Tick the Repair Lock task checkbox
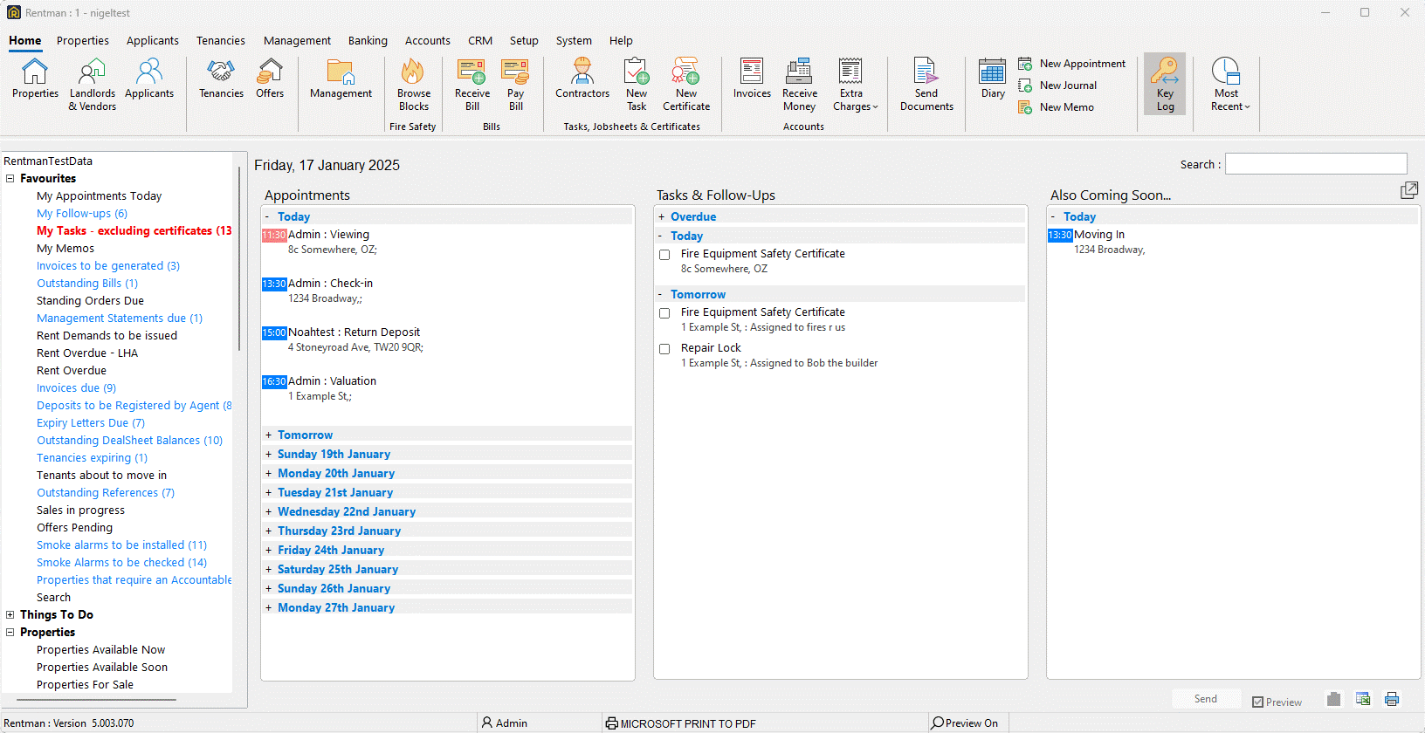Screen dimensions: 1425x733 pyautogui.click(x=664, y=349)
